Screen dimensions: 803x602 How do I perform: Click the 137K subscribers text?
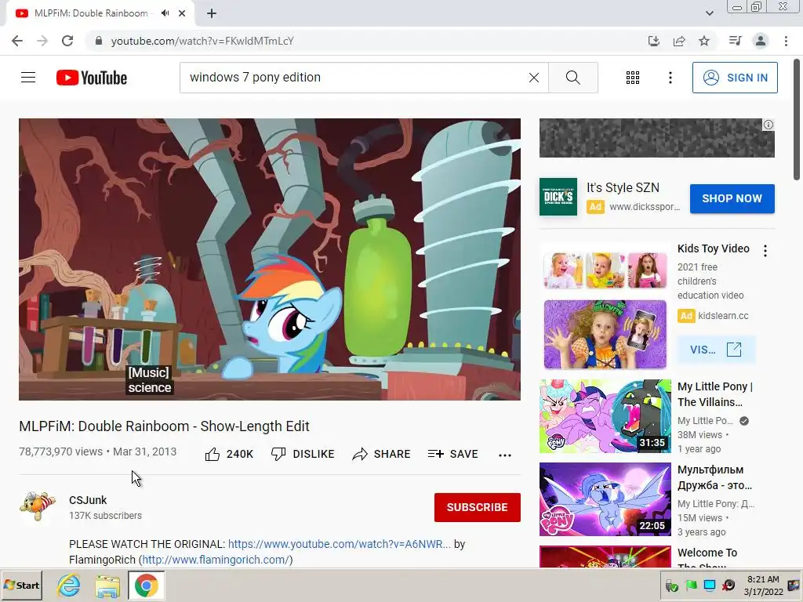[106, 516]
